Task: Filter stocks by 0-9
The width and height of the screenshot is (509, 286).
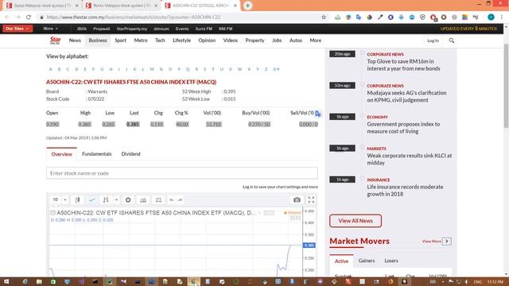Action: [x=276, y=69]
